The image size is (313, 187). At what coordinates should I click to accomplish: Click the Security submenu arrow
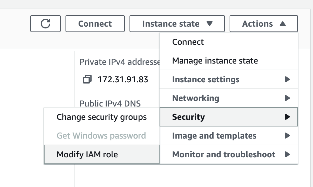pos(288,117)
